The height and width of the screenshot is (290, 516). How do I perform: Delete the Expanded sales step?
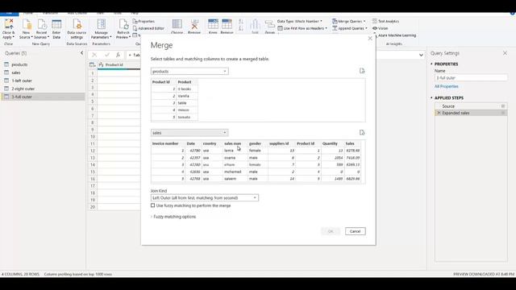[x=439, y=113]
